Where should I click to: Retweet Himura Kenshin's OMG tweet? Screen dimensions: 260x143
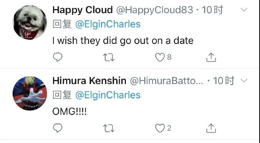(x=109, y=128)
